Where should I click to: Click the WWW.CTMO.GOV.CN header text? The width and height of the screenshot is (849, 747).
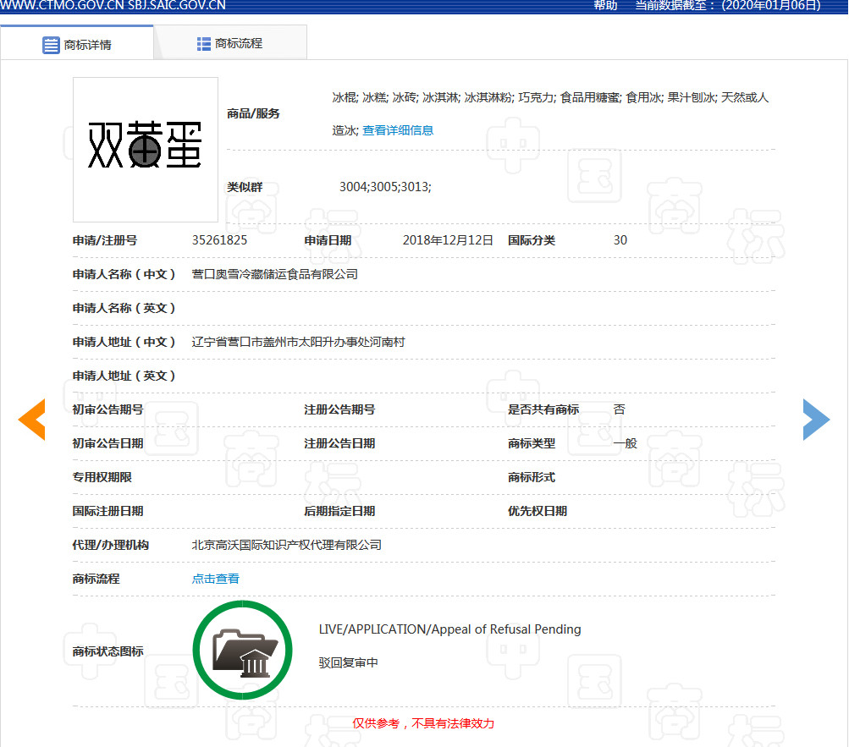click(x=62, y=5)
